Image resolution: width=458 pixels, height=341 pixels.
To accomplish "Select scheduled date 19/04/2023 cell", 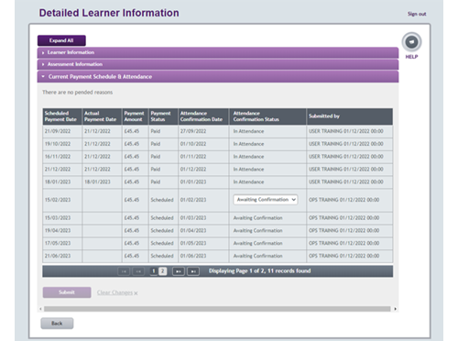I will pos(62,231).
